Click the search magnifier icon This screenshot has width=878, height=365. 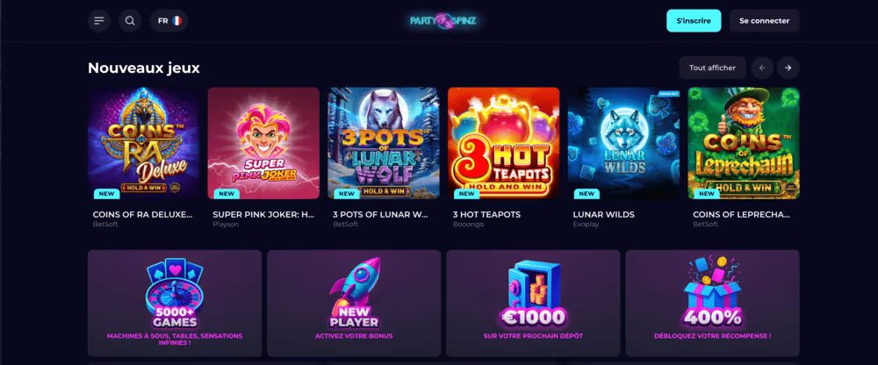(x=130, y=21)
